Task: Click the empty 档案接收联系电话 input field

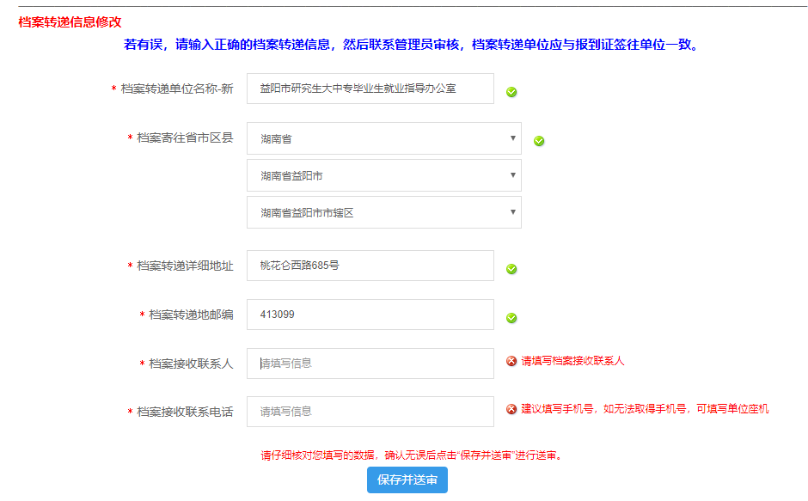Action: click(x=370, y=412)
